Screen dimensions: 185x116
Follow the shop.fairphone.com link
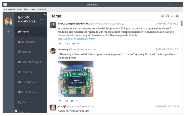[76, 39]
